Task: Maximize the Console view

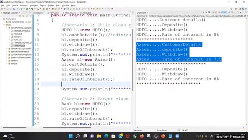Action: click(x=246, y=12)
